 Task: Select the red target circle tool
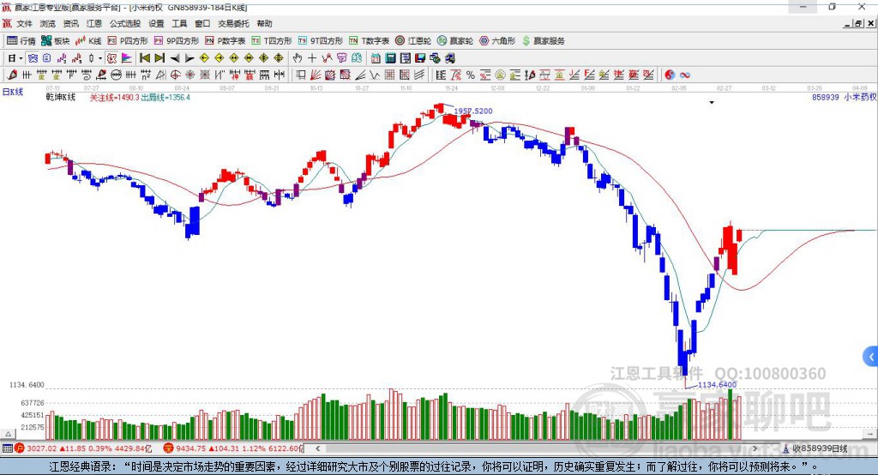[175, 75]
